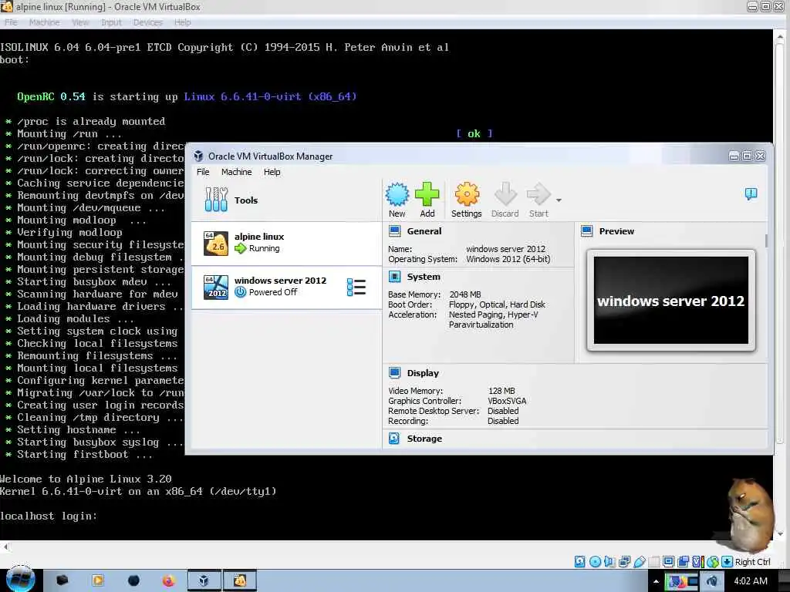Viewport: 790px width, 592px height.
Task: Click the alpine linux 2.6 VM icon
Action: coord(216,243)
